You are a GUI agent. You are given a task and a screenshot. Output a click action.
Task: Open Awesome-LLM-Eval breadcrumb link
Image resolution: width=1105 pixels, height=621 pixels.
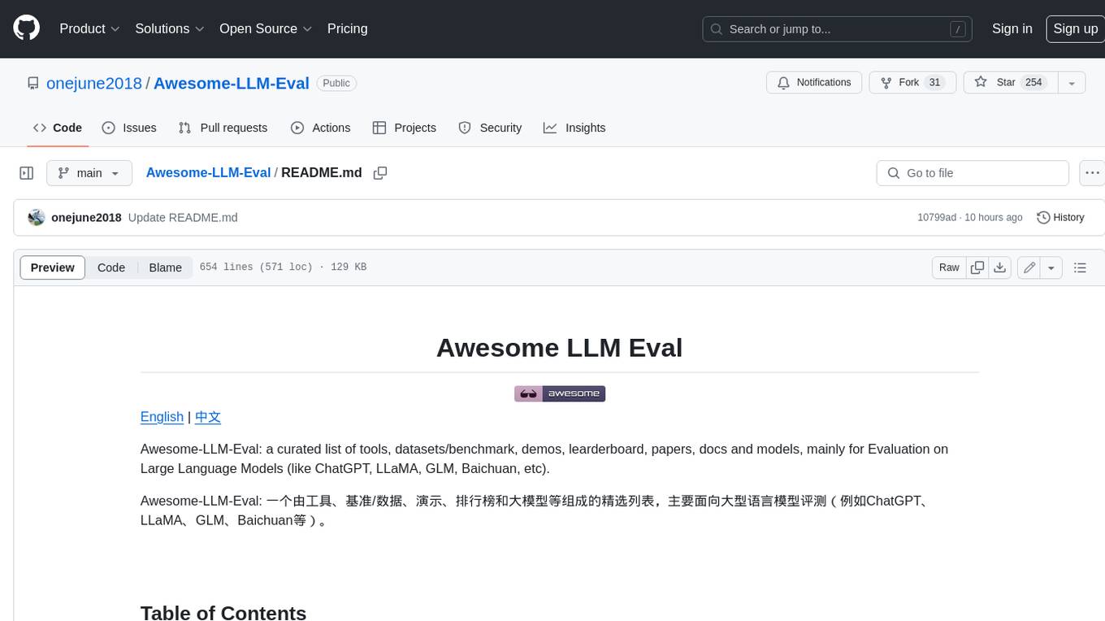click(208, 172)
